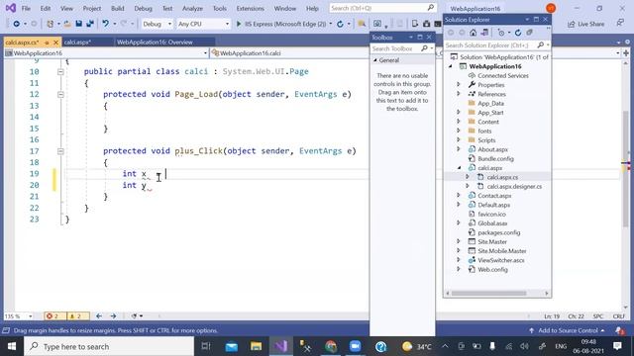Open the Build menu
The image size is (634, 356).
click(x=118, y=8)
